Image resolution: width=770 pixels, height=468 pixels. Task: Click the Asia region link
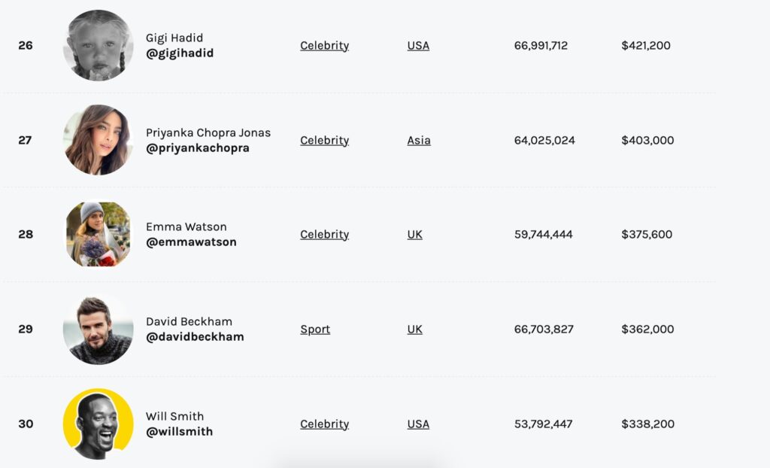pos(419,141)
